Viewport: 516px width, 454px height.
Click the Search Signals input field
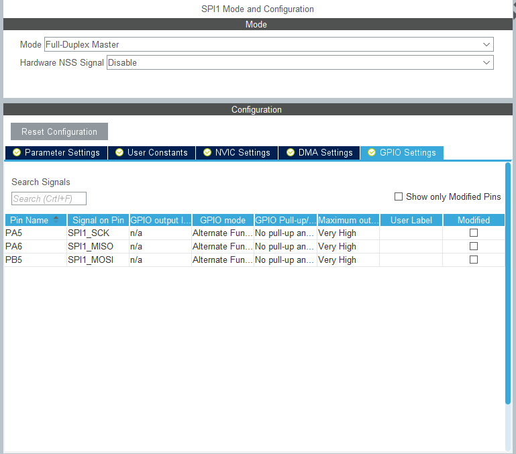click(49, 198)
